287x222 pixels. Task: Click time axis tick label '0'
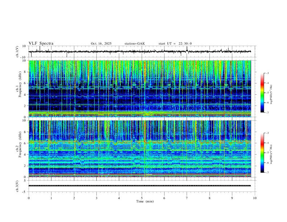pos(29,198)
